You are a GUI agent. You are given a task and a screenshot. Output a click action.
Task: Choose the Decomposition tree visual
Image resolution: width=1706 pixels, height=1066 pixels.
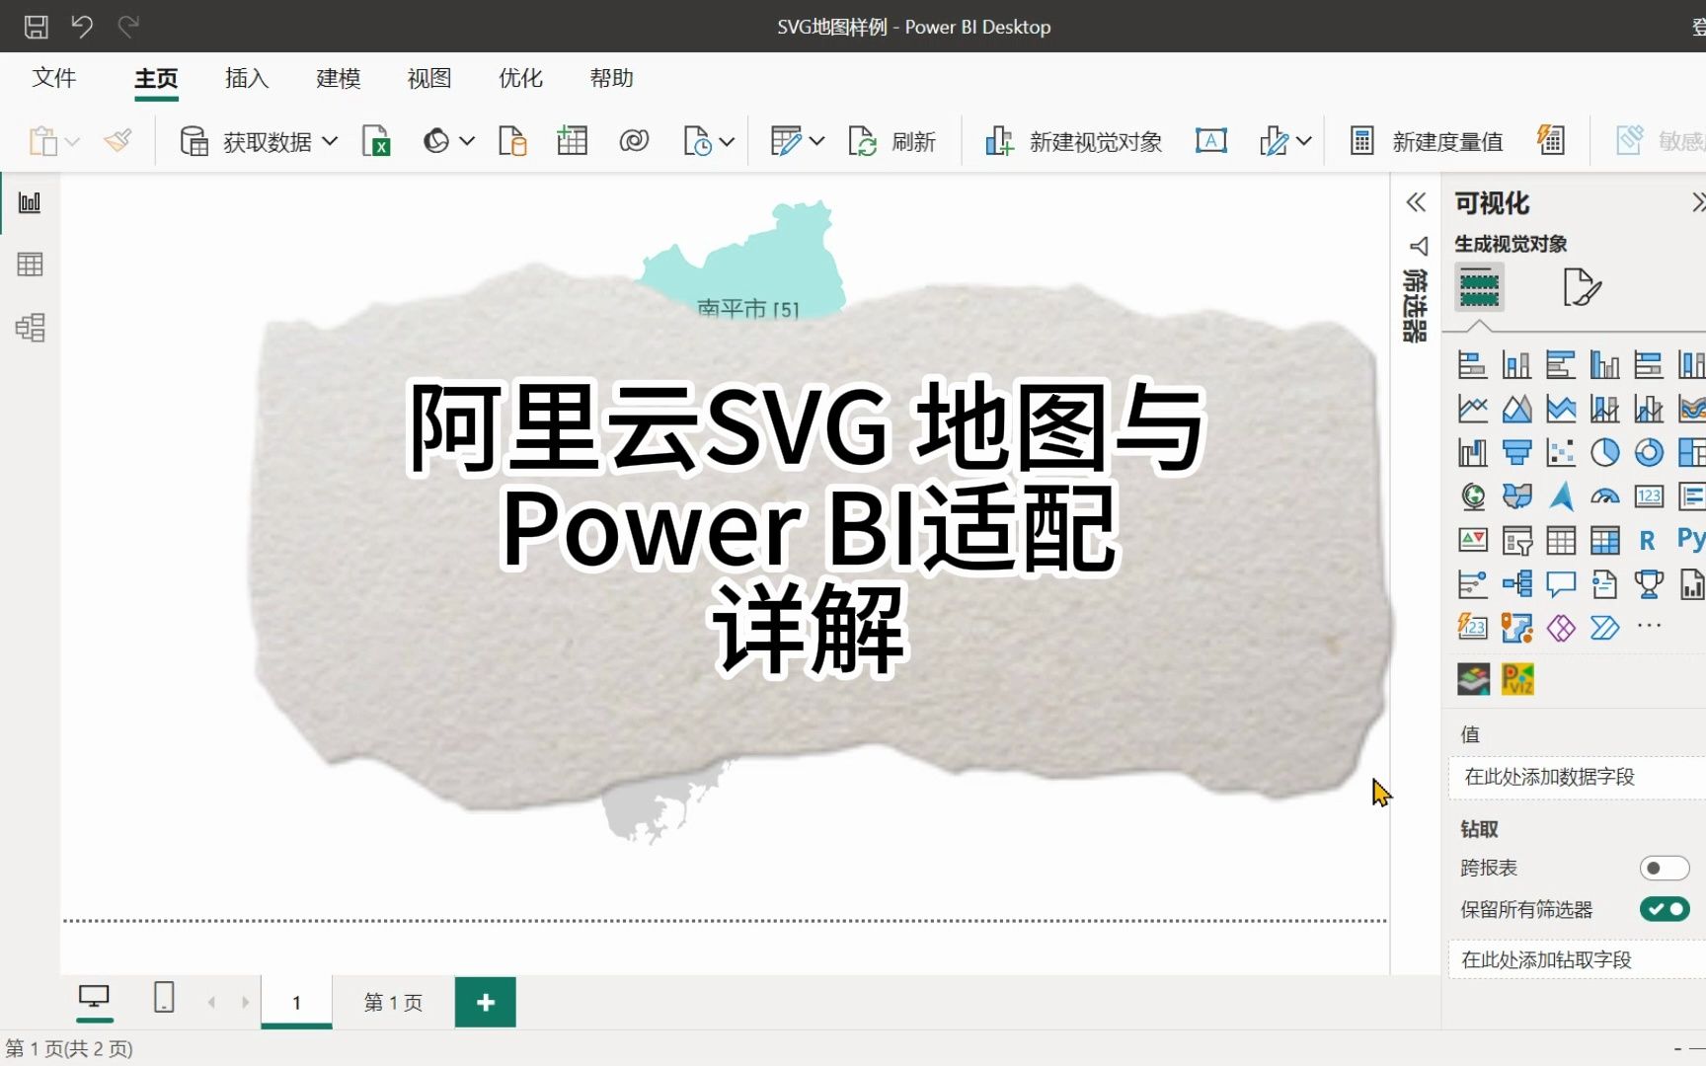pos(1516,584)
